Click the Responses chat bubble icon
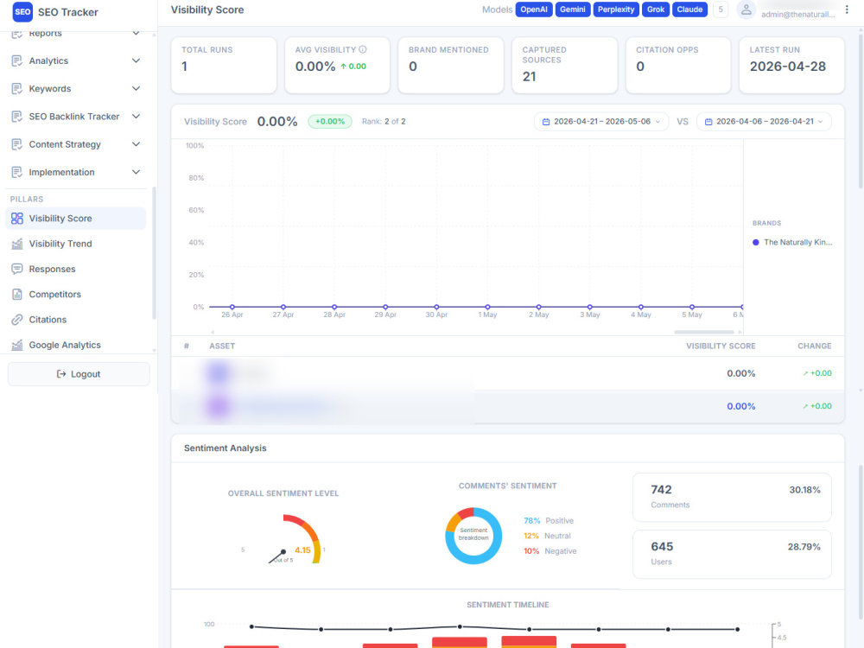Viewport: 864px width, 648px height. [17, 269]
